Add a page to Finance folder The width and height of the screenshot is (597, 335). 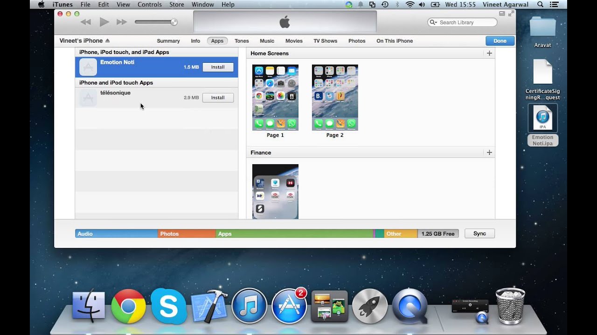489,153
